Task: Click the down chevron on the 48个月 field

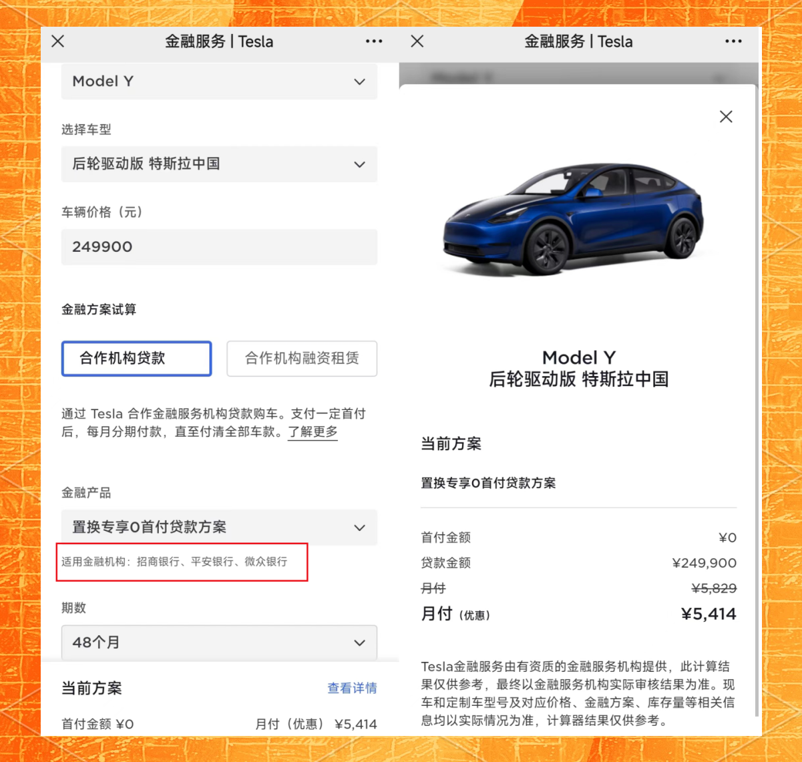Action: coord(359,643)
